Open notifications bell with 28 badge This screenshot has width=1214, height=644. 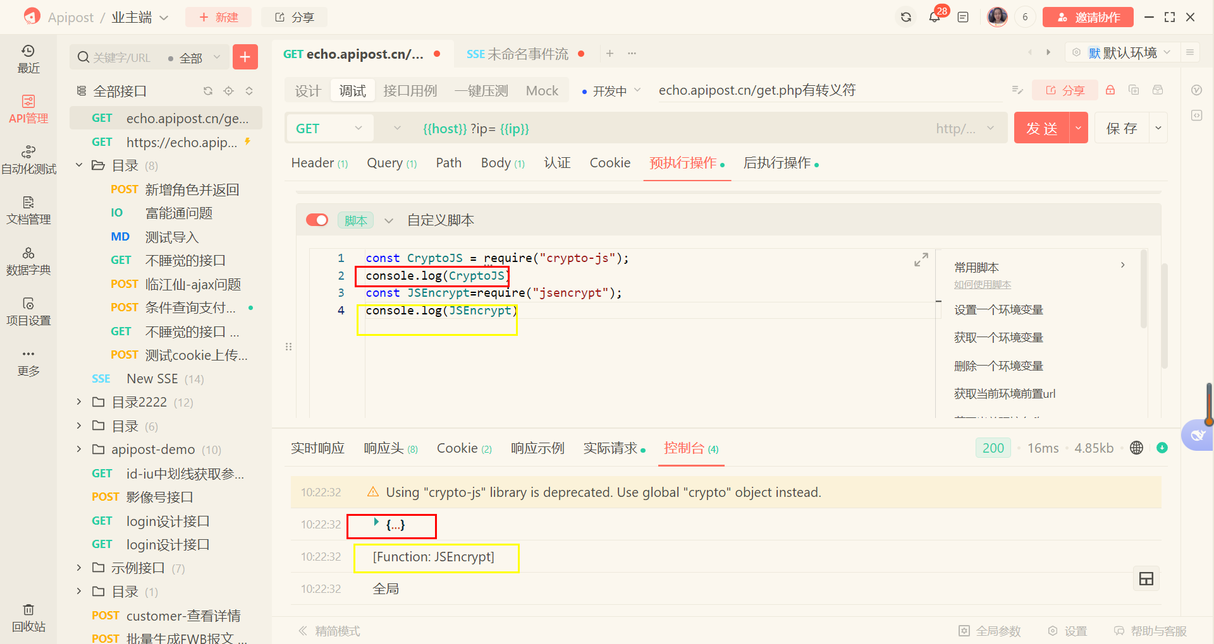point(935,16)
